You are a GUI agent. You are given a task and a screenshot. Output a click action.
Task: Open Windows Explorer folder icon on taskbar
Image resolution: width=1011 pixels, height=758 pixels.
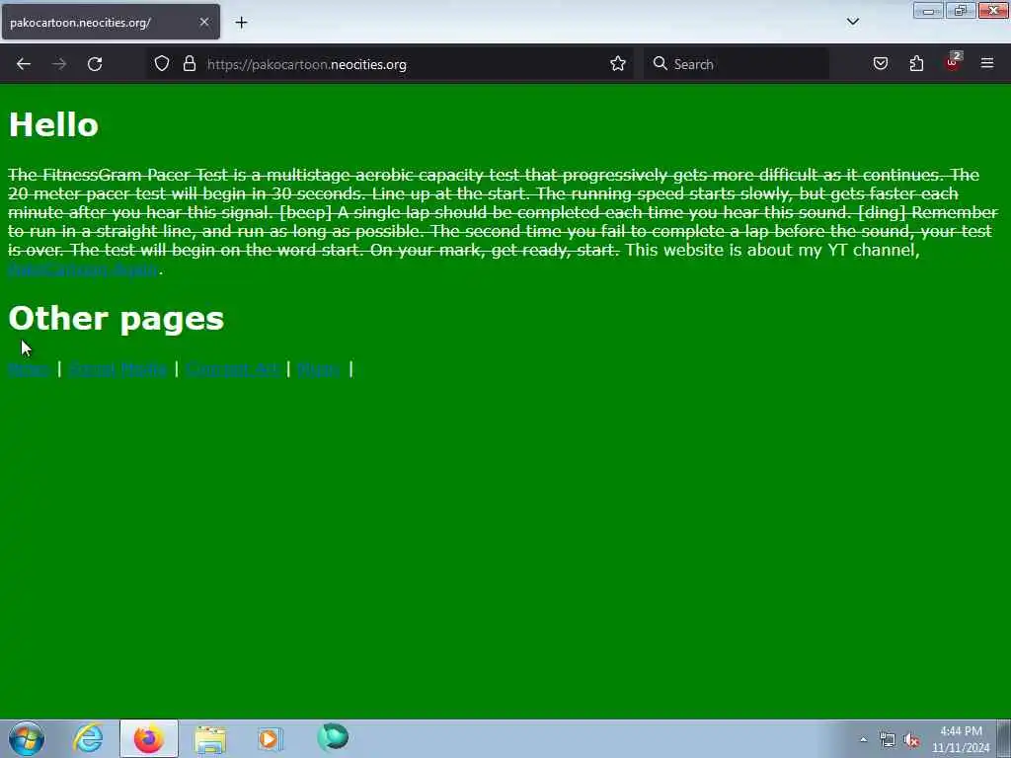(x=209, y=739)
